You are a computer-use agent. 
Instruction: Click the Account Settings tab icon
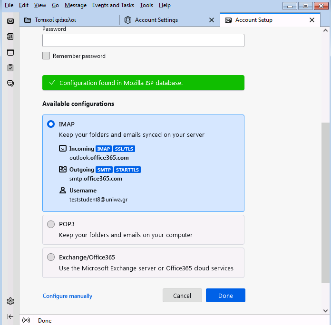point(128,20)
